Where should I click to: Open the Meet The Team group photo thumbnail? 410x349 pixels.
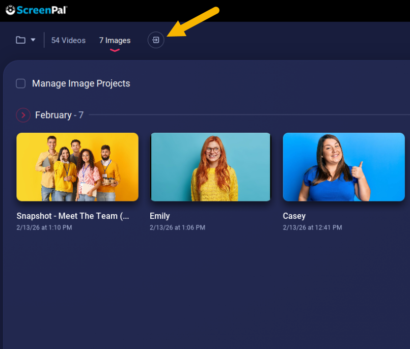[x=77, y=167]
